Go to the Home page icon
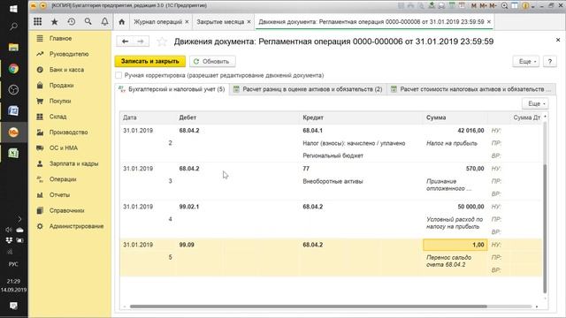This screenshot has width=566, height=318. tap(122, 21)
